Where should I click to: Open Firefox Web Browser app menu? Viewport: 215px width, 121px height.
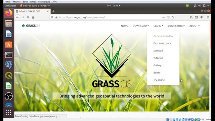pyautogui.click(x=35, y=6)
